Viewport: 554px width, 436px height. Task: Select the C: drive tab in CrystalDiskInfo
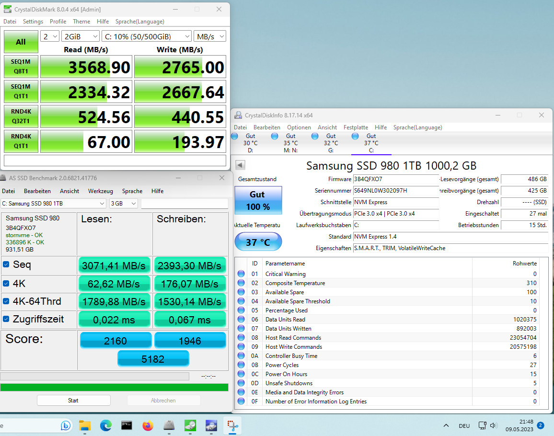371,143
